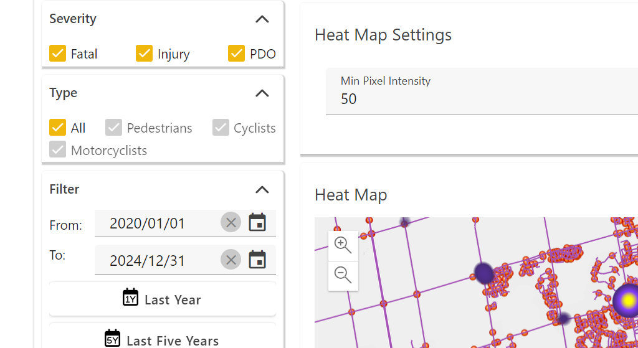This screenshot has height=348, width=638.
Task: Clear the To date value
Action: [231, 260]
